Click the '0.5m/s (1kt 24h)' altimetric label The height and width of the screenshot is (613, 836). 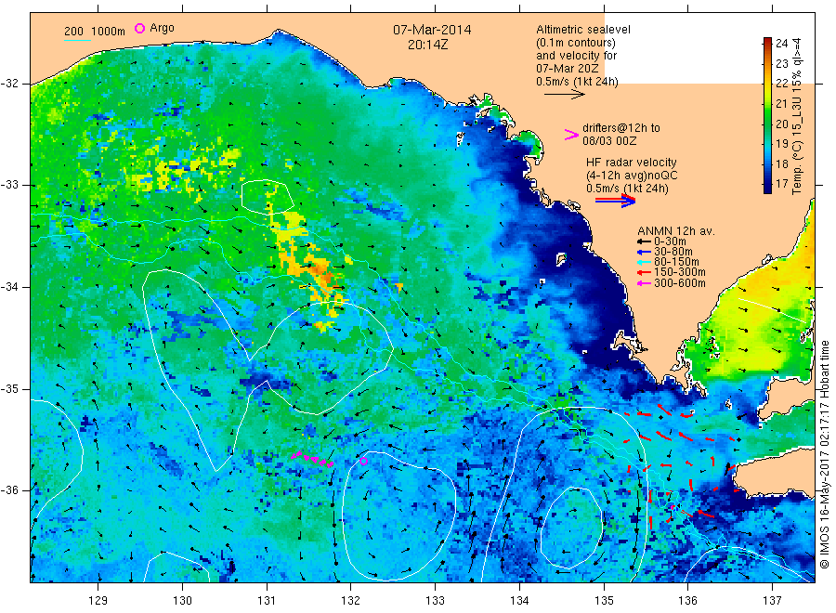coord(577,82)
